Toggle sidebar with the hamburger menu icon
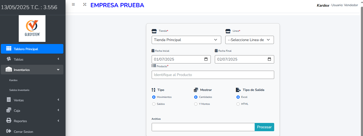 73,5
